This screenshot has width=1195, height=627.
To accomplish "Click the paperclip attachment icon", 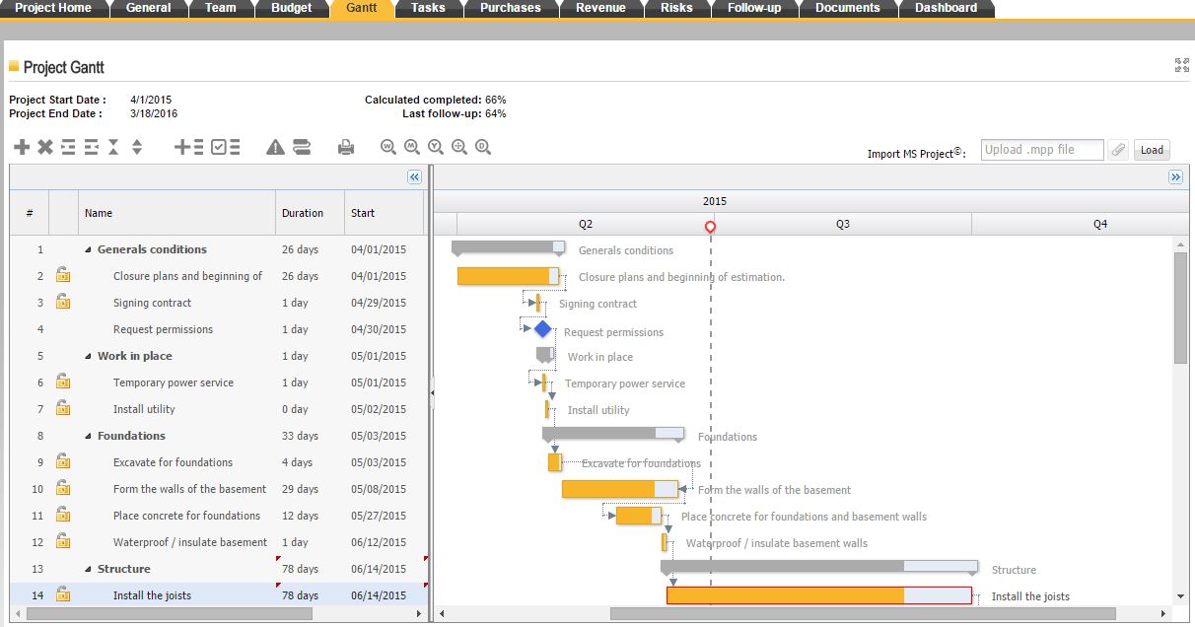I will point(1120,149).
